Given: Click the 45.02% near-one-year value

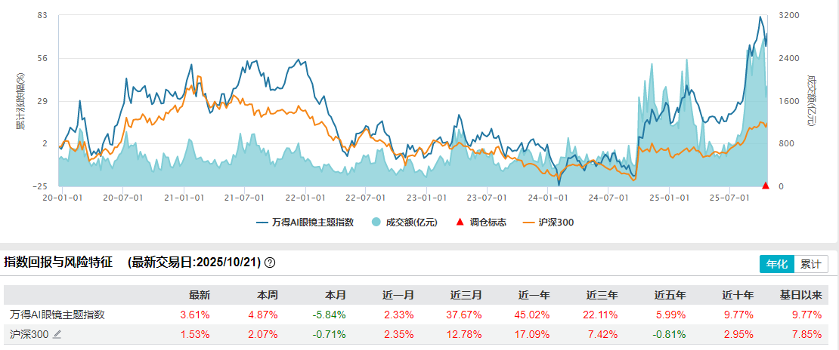Looking at the screenshot, I should (x=534, y=315).
